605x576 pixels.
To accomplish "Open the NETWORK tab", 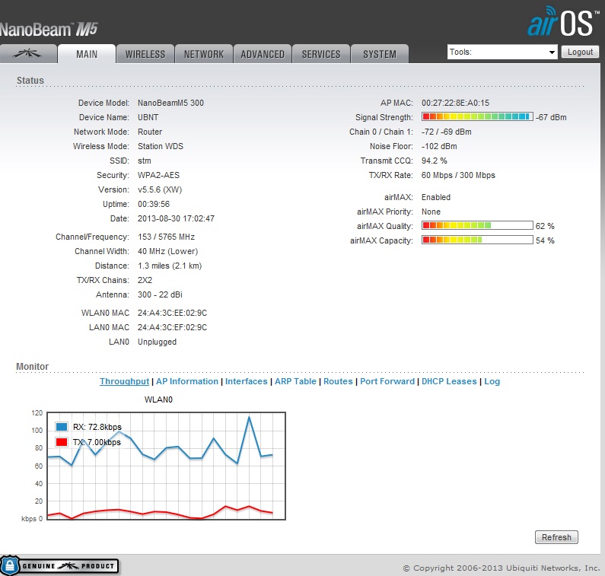I will (x=204, y=54).
